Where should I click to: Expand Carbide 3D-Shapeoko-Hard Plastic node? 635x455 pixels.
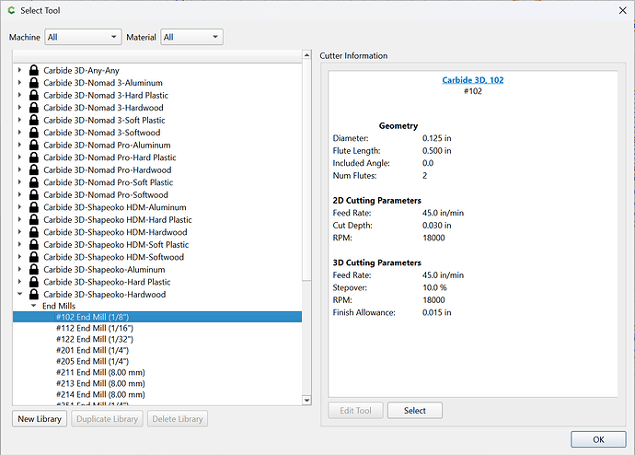click(19, 282)
